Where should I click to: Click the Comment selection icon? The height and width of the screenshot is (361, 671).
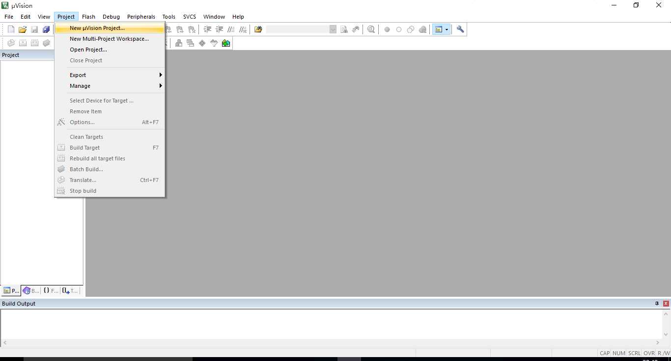click(231, 29)
